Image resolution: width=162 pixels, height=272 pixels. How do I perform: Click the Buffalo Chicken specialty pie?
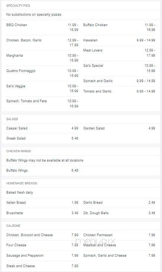click(x=95, y=25)
